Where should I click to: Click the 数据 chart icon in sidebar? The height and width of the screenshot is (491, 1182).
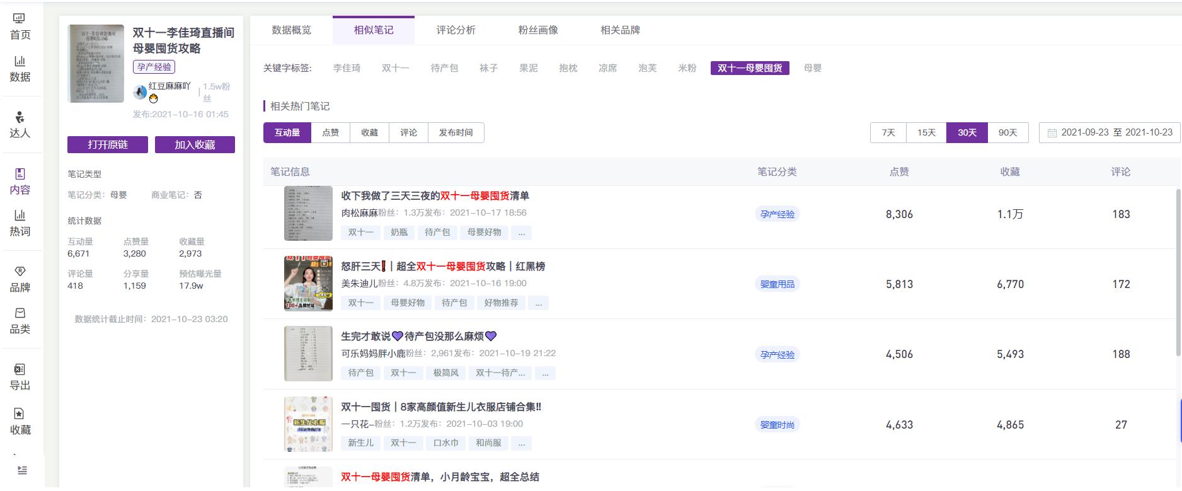click(20, 61)
